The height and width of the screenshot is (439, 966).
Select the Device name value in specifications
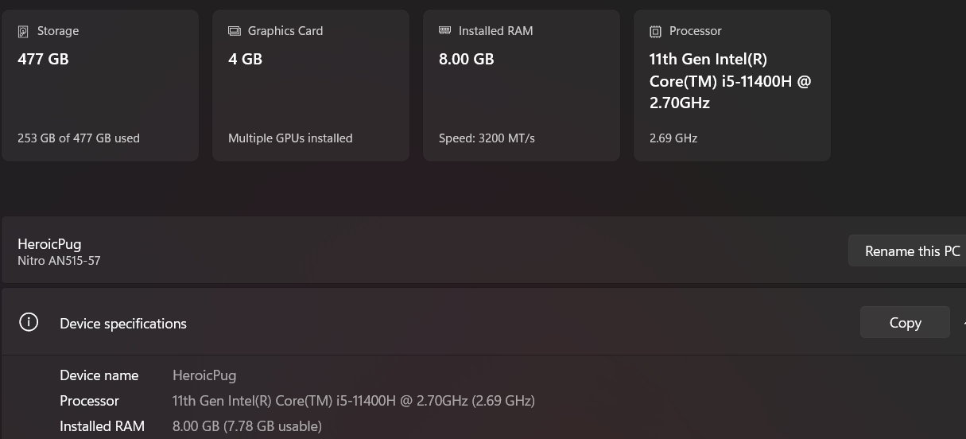[204, 375]
